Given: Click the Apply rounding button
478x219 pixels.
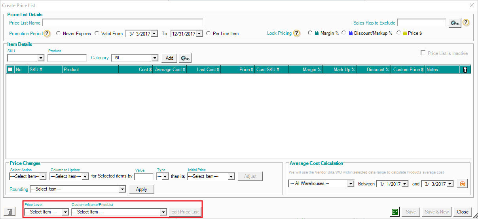Looking at the screenshot, I should pyautogui.click(x=141, y=189).
